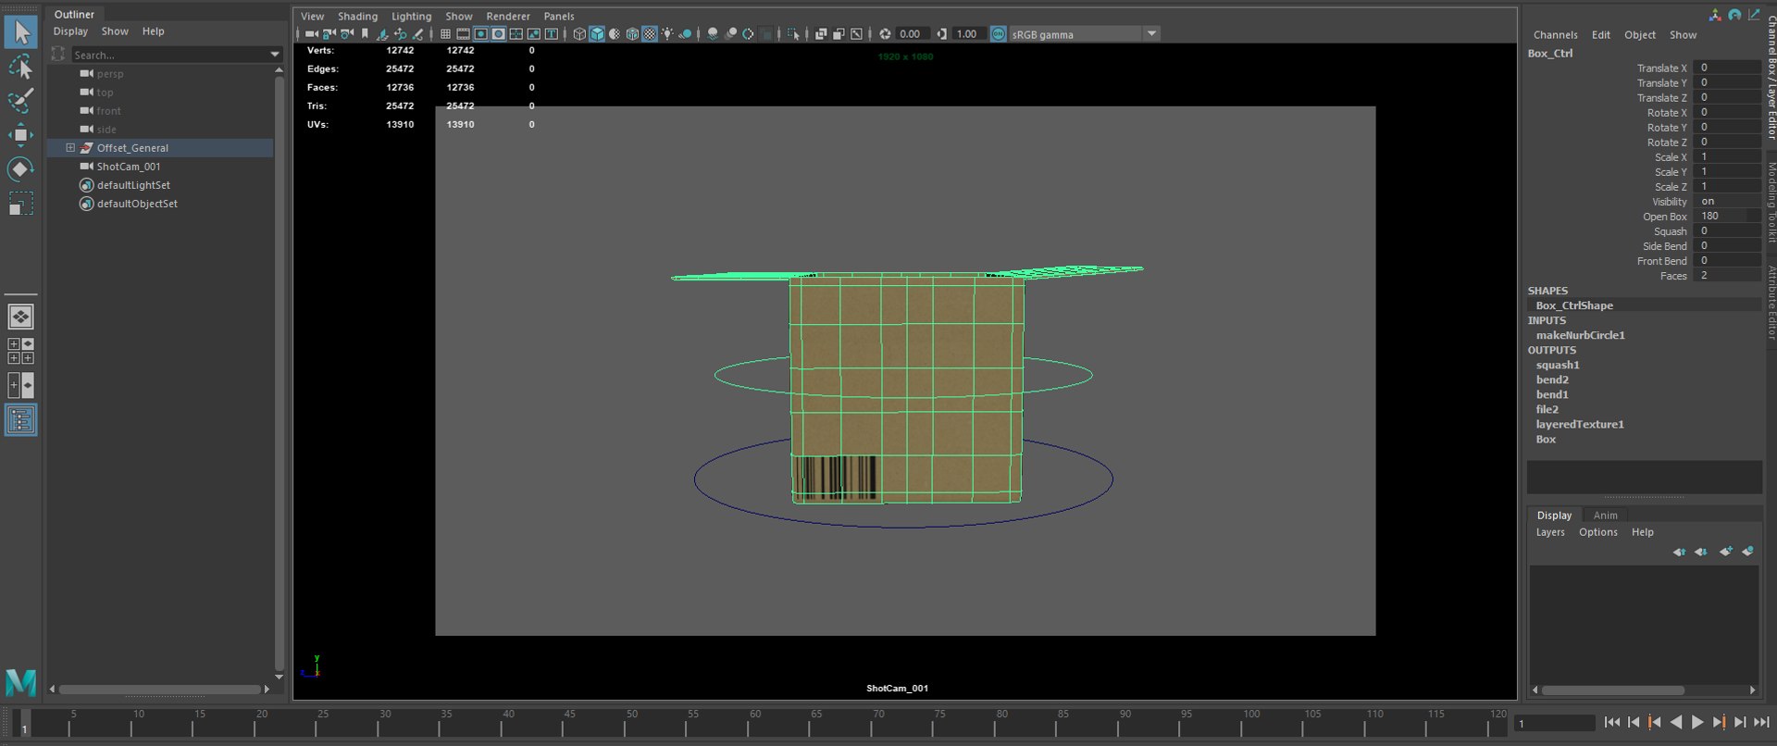Image resolution: width=1777 pixels, height=746 pixels.
Task: Expand the Offset_General node in Outliner
Action: [x=70, y=148]
